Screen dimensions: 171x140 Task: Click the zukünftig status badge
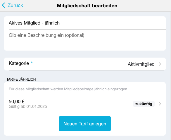[x=144, y=104]
